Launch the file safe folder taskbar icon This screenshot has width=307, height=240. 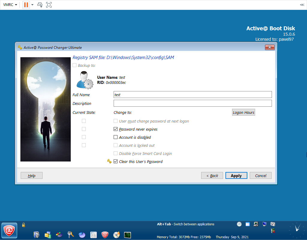click(x=36, y=235)
